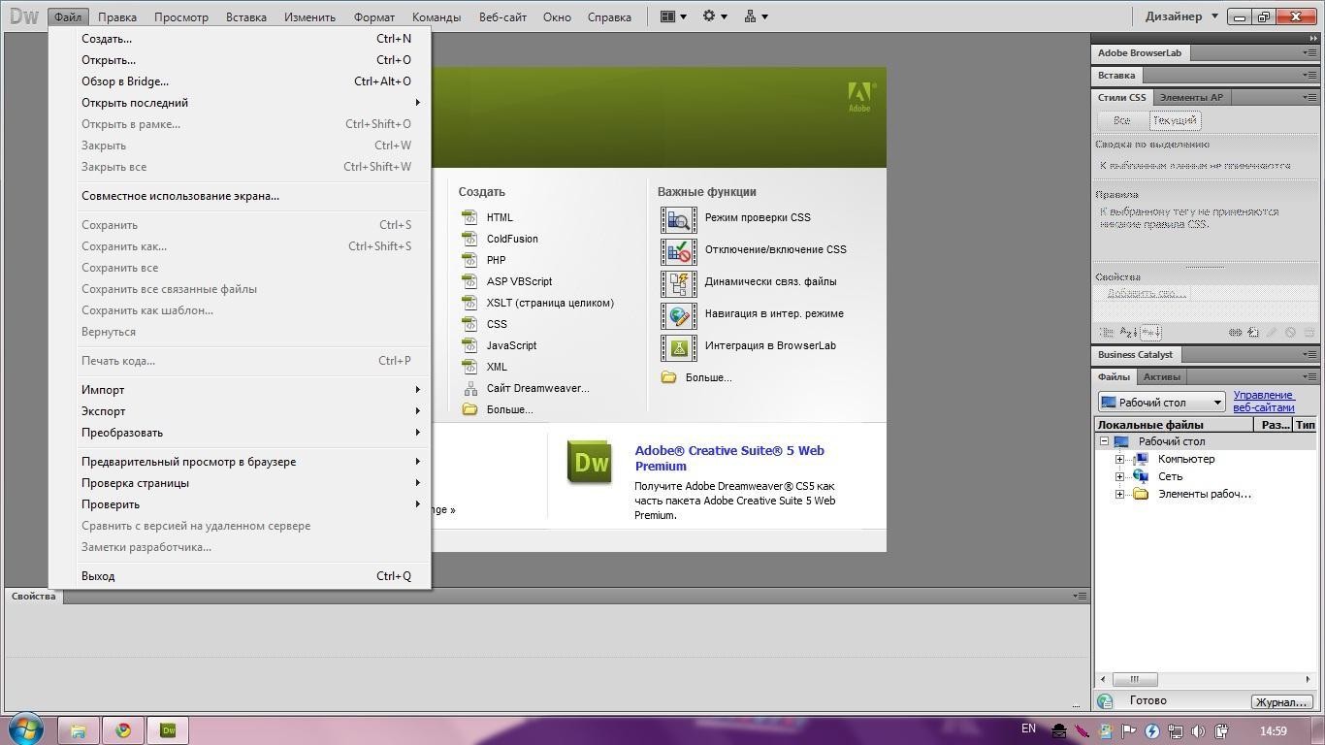The image size is (1325, 745).
Task: Show only set properties toggle
Action: point(1150,332)
